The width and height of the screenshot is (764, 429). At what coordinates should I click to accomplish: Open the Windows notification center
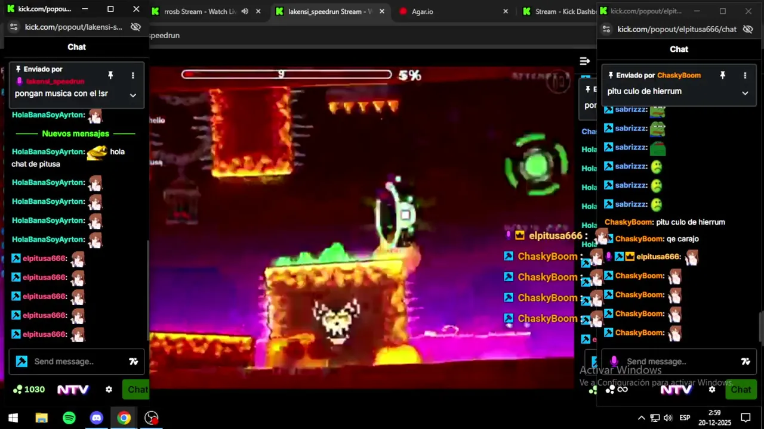pos(745,418)
